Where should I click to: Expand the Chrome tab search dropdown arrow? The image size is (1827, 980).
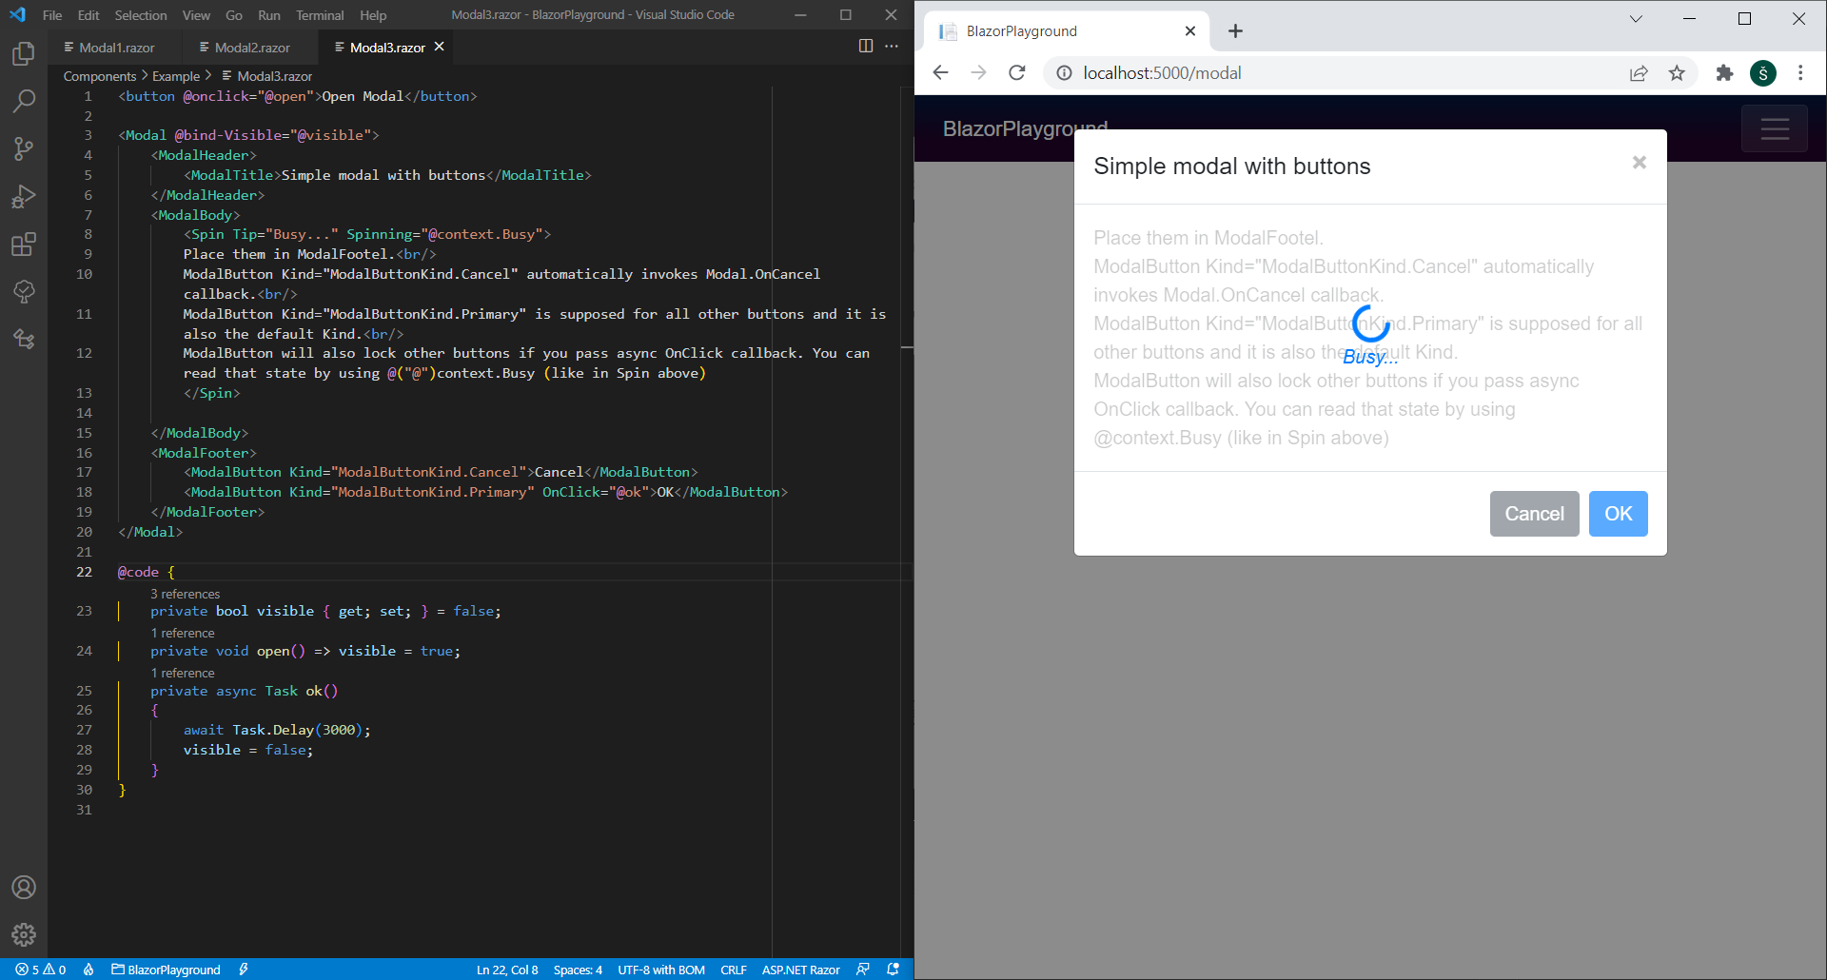[x=1636, y=19]
